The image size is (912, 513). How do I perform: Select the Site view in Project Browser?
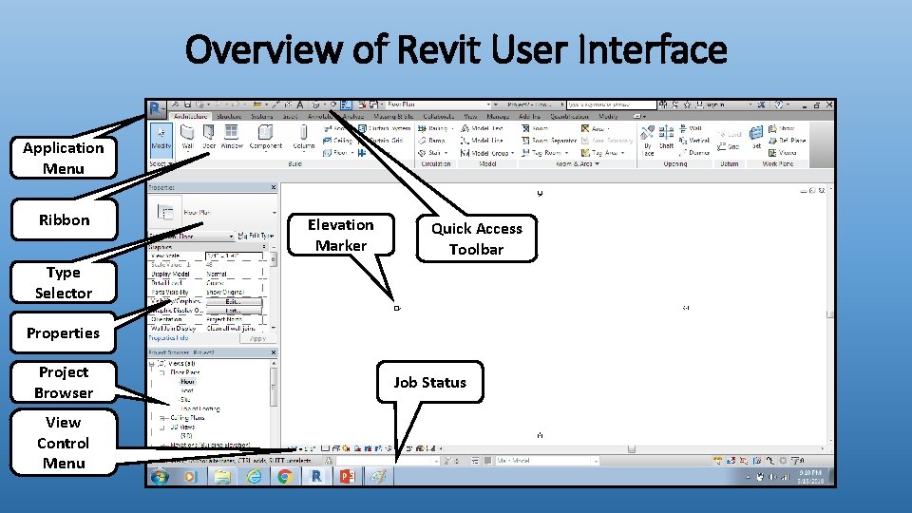(185, 400)
